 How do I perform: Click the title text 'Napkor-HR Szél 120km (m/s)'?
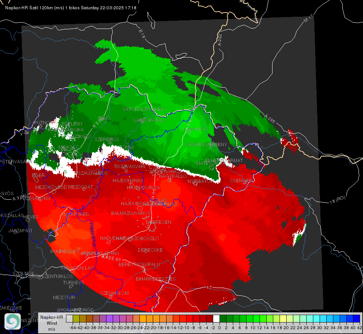point(35,8)
